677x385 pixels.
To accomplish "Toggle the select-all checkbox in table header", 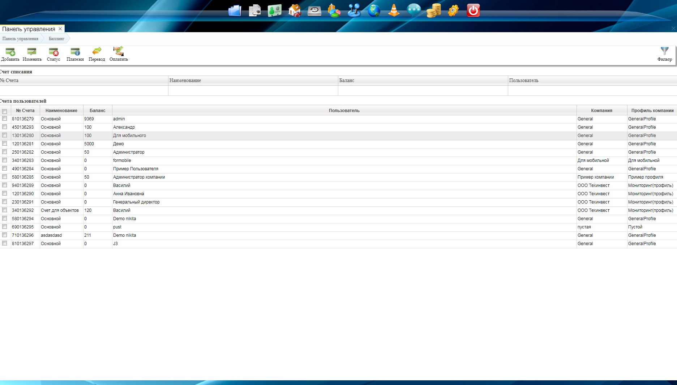I will click(5, 111).
